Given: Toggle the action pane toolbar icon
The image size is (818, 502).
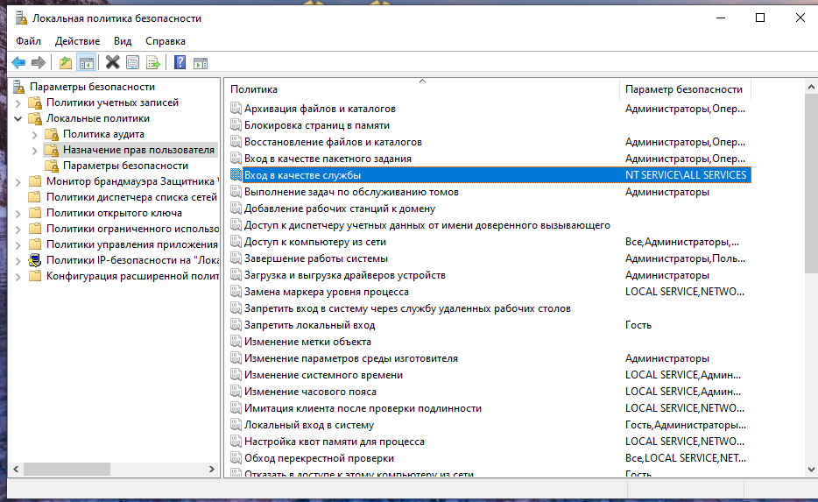Looking at the screenshot, I should (x=201, y=62).
